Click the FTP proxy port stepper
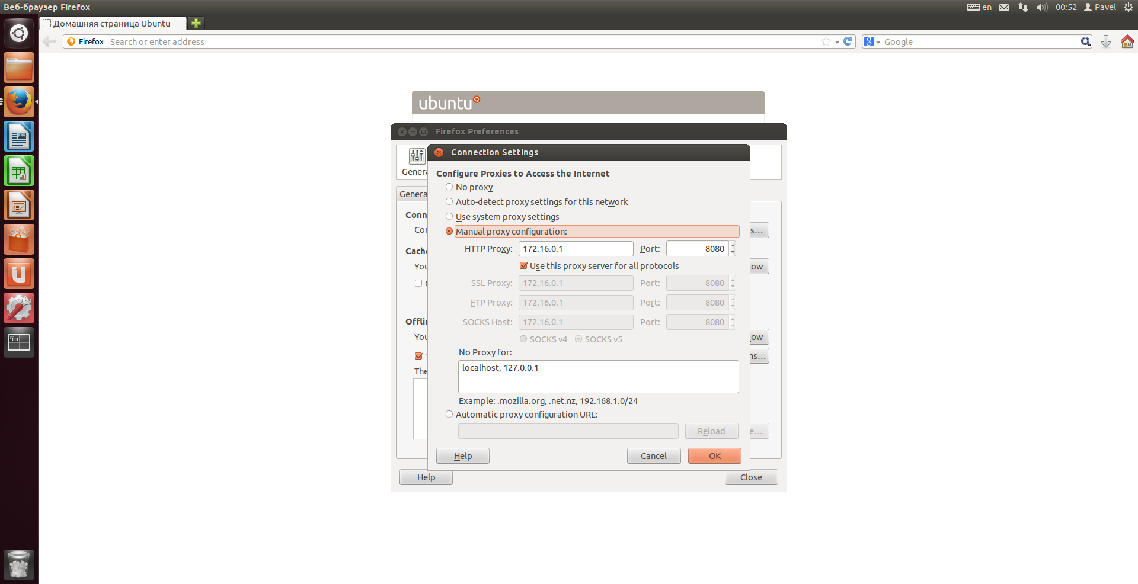This screenshot has height=584, width=1138. [733, 303]
